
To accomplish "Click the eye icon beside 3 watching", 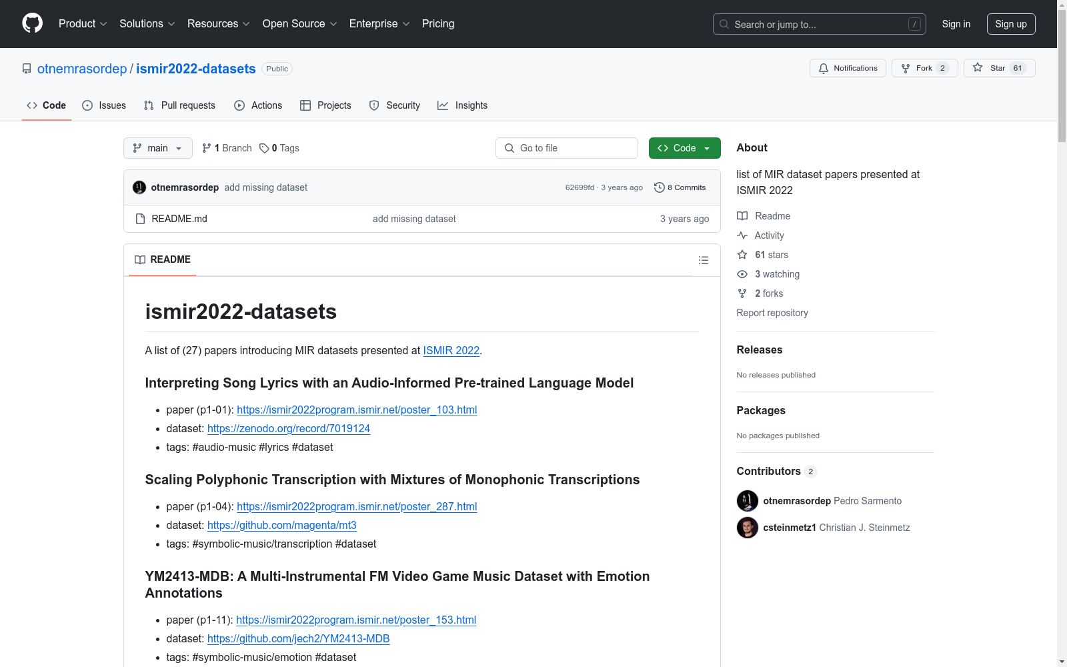I will click(742, 274).
